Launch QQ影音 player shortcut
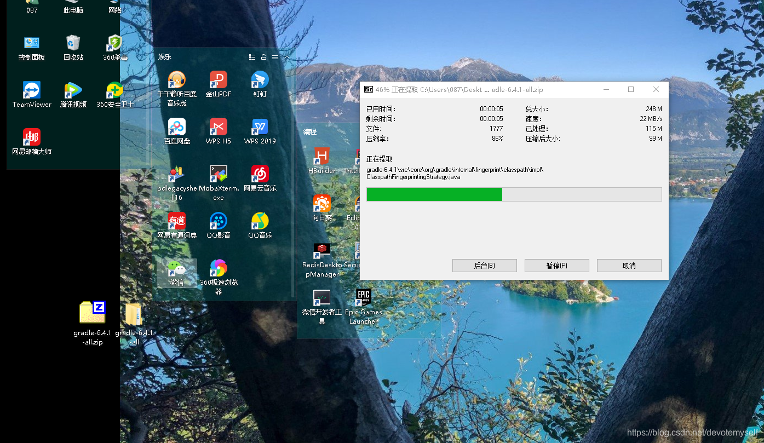Screen dimensions: 764x443 coord(219,226)
